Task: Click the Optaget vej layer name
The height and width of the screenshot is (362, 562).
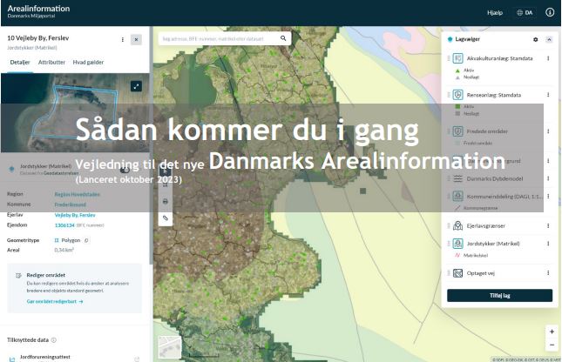Action: pos(481,273)
